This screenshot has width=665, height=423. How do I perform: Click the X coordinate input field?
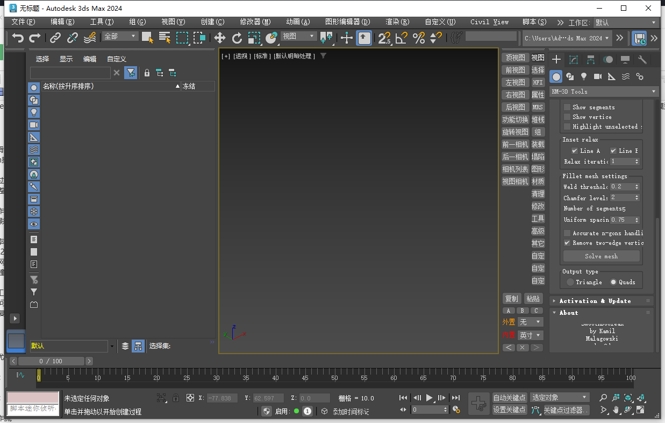tap(222, 398)
